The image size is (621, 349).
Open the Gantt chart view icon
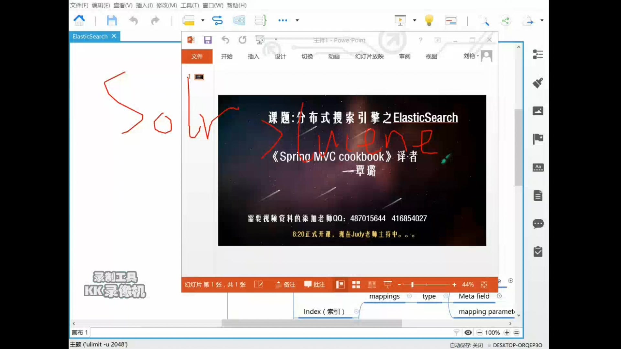pos(451,20)
